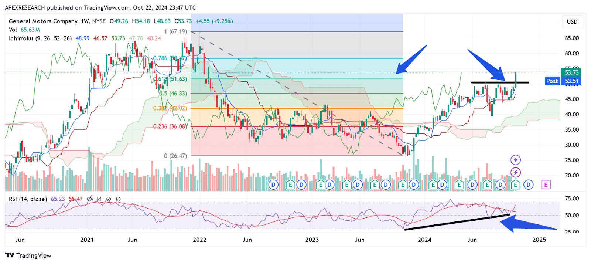Click the rightmost blue D dividend marker
The width and height of the screenshot is (591, 264).
[x=529, y=185]
